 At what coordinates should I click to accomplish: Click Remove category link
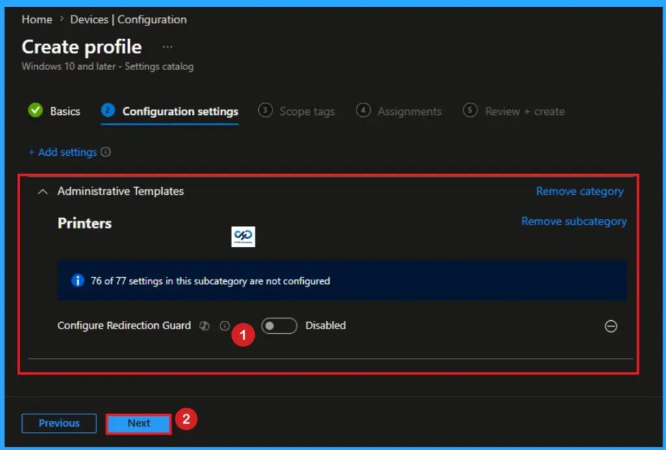tap(579, 192)
